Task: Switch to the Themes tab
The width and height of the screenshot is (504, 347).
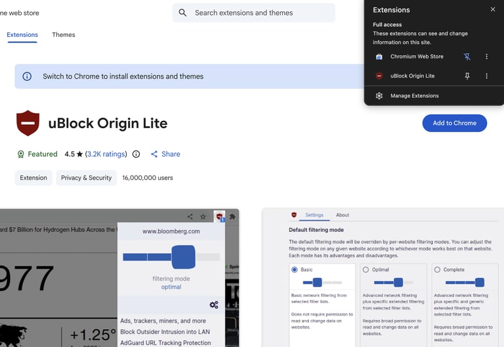Action: point(64,35)
